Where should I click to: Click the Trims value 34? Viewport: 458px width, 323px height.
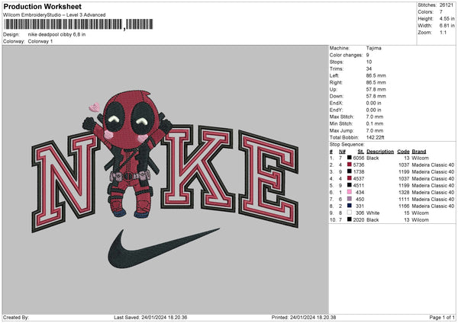(x=369, y=69)
